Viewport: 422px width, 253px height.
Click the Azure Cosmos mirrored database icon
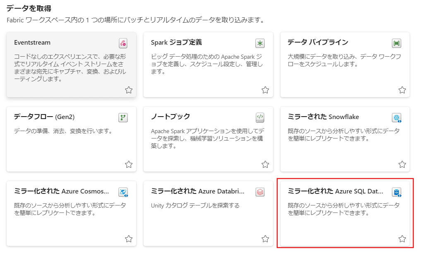[123, 192]
